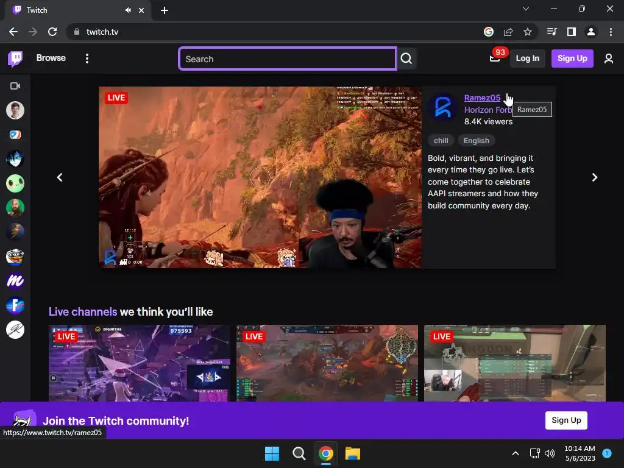Image resolution: width=624 pixels, height=468 pixels.
Task: Open Windows taskbar search
Action: click(x=299, y=453)
